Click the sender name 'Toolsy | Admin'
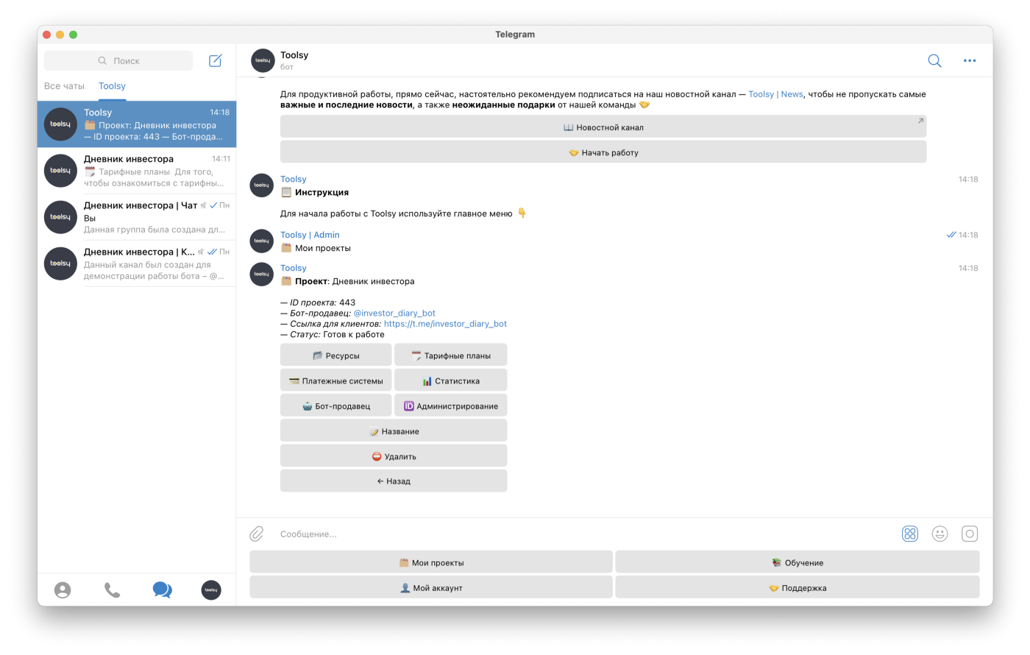This screenshot has height=655, width=1030. coord(310,235)
